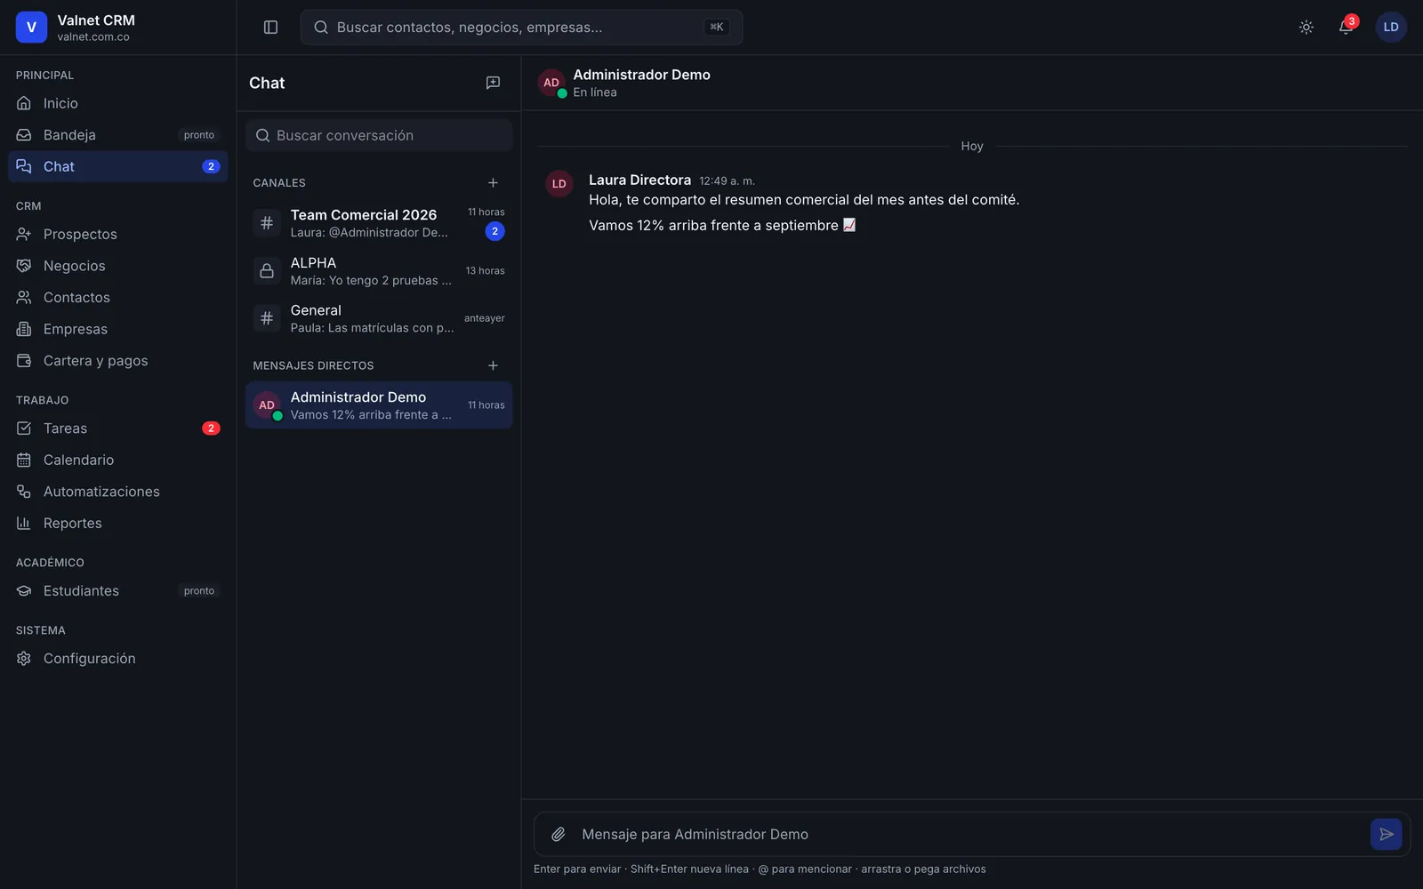1423x889 pixels.
Task: Start a new chat with compose icon
Action: 493,83
